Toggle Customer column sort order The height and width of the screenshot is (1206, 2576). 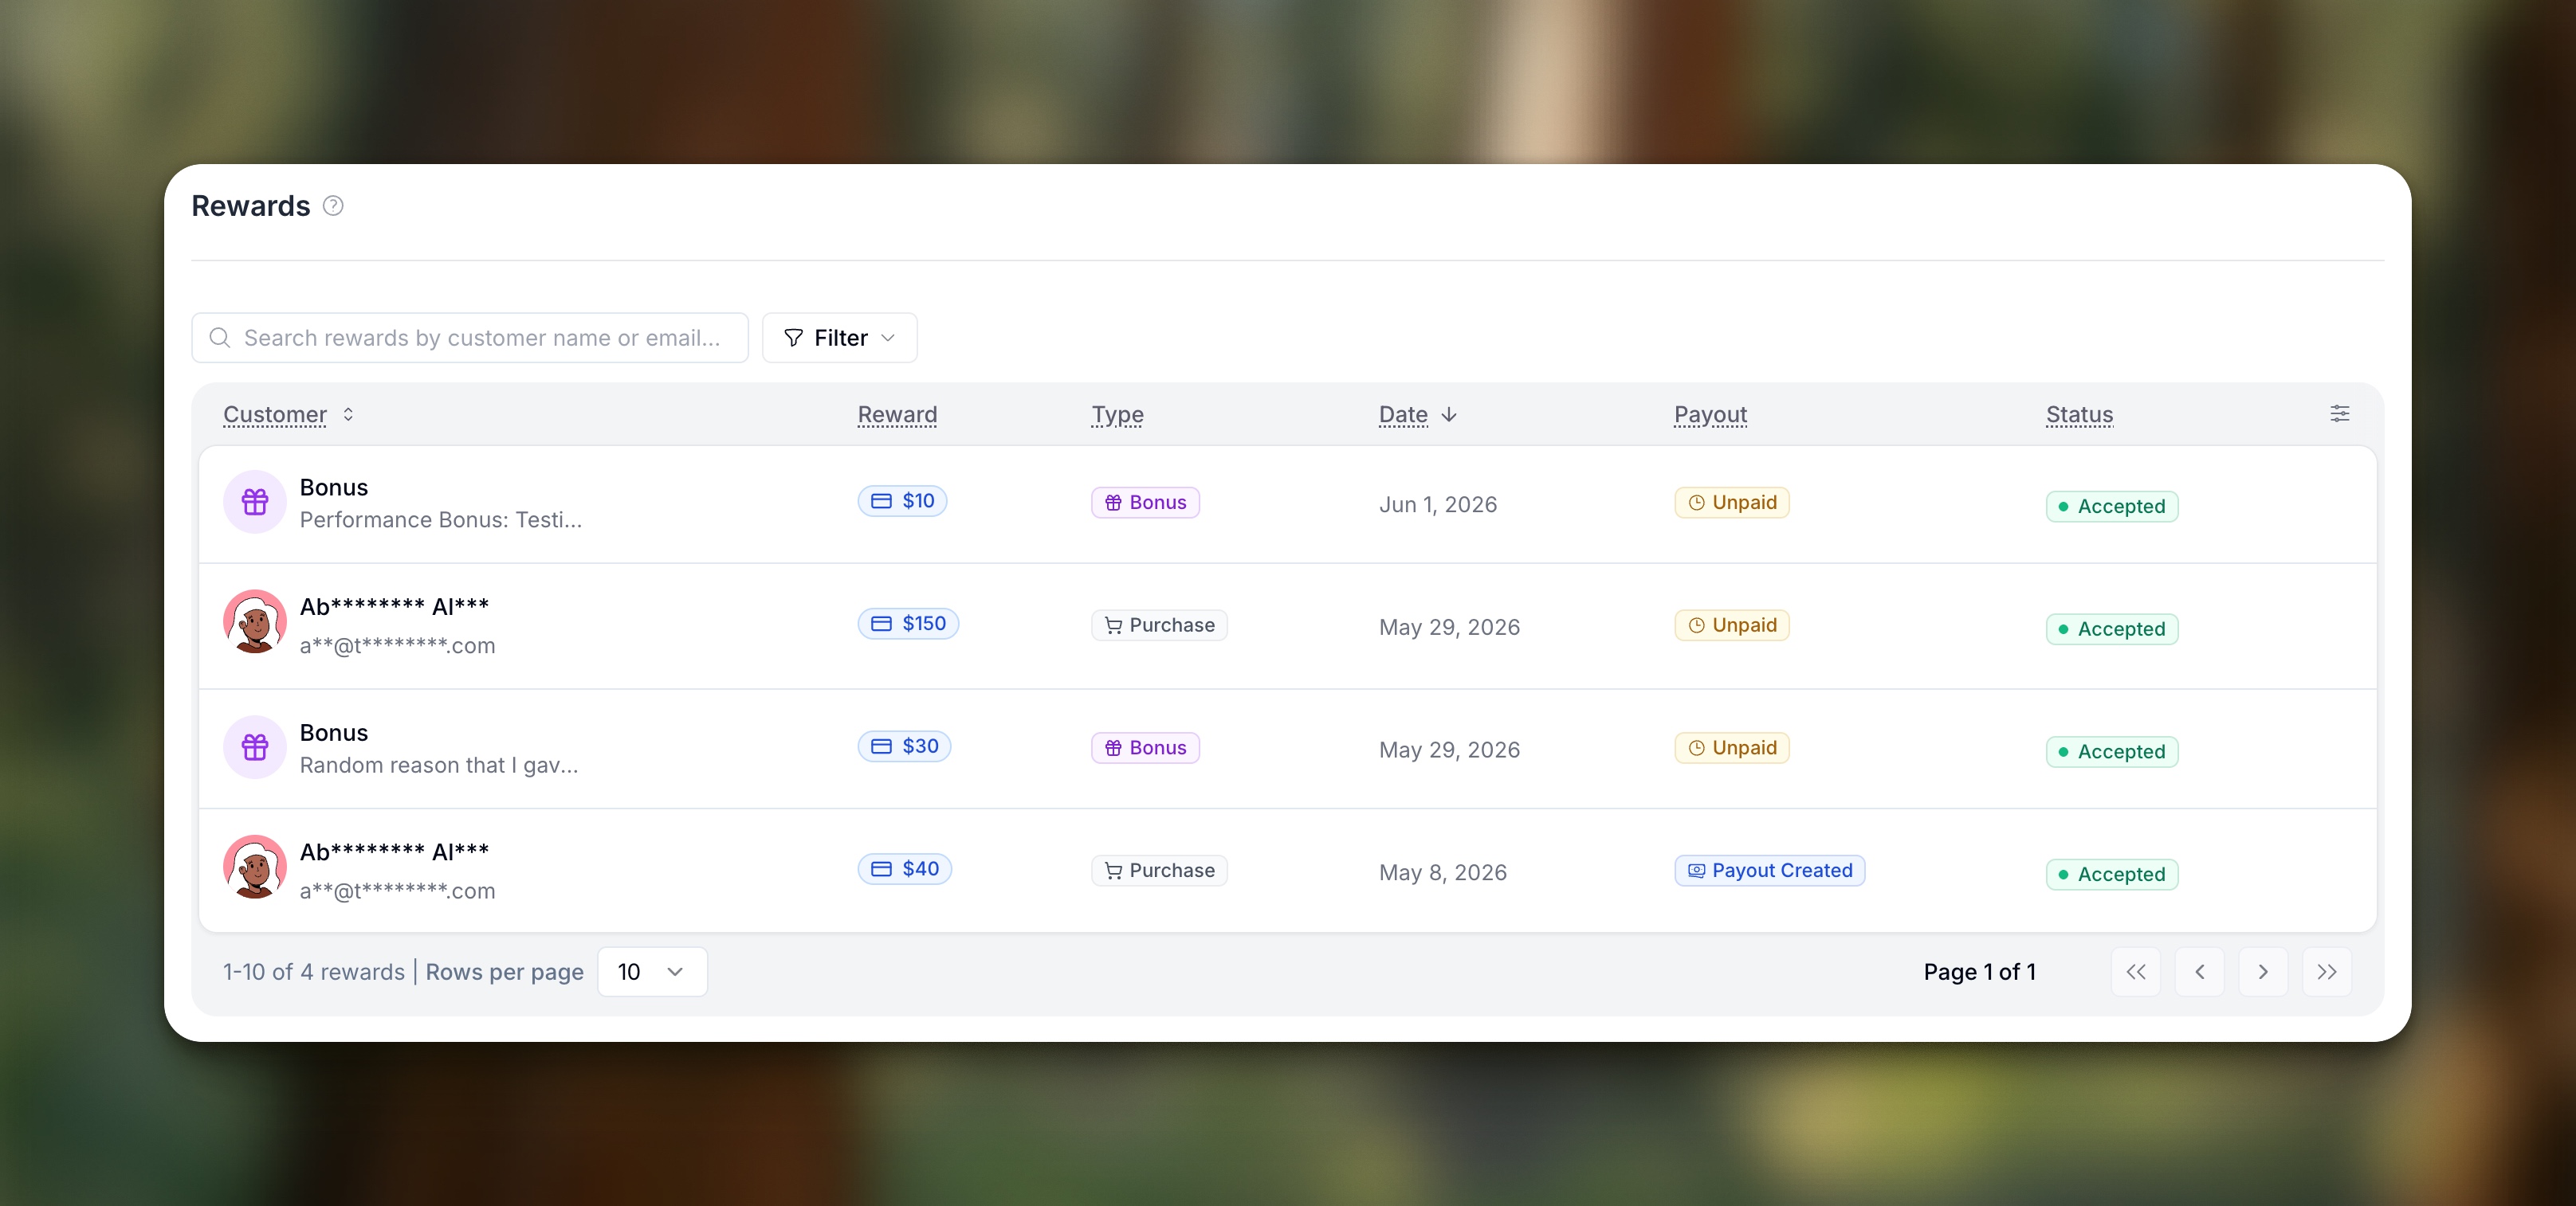click(x=348, y=415)
